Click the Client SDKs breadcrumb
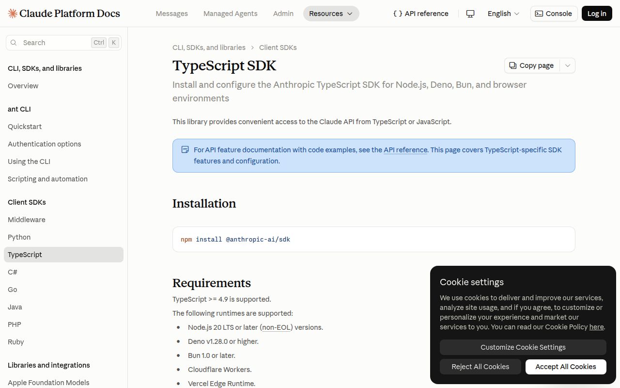 coord(278,48)
